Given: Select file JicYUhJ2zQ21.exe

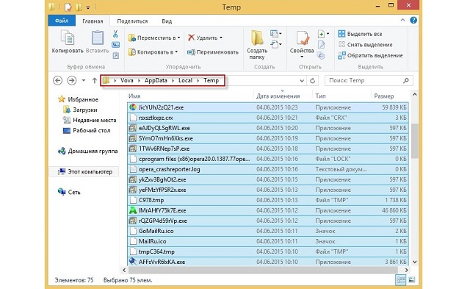Looking at the screenshot, I should pyautogui.click(x=267, y=107).
